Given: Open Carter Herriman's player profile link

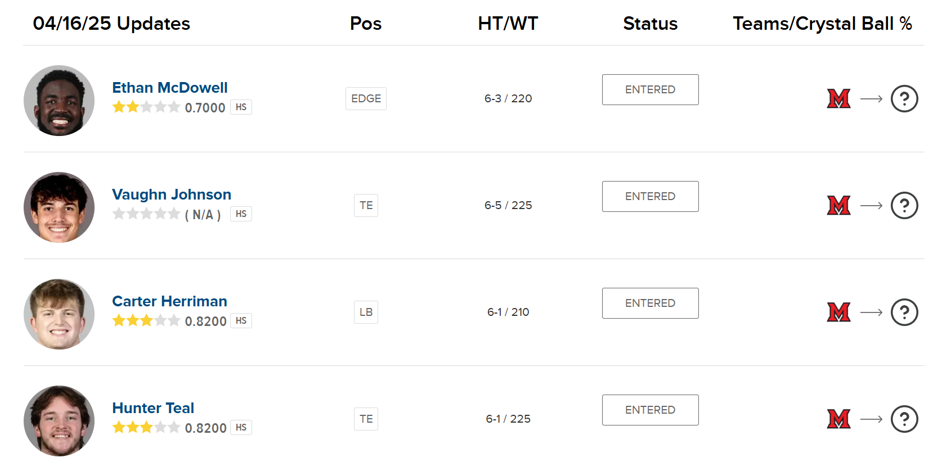Looking at the screenshot, I should (x=169, y=301).
